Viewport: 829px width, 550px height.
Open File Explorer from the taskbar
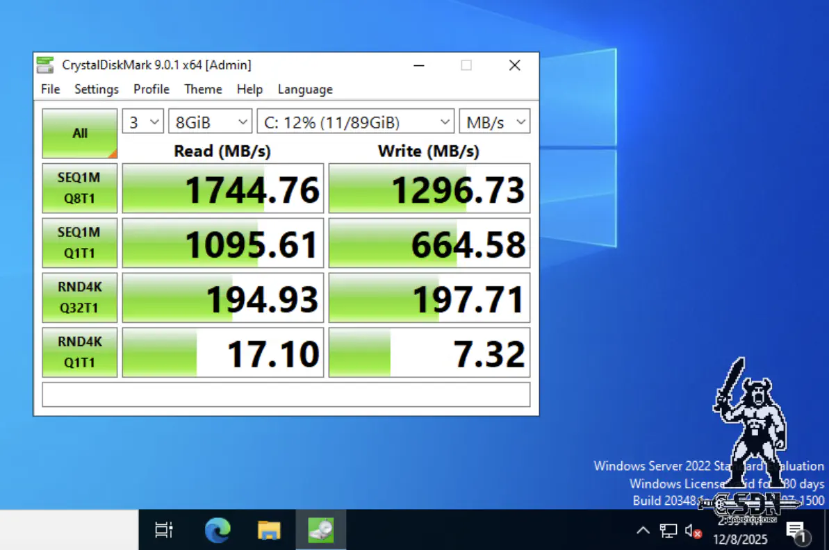(x=269, y=531)
